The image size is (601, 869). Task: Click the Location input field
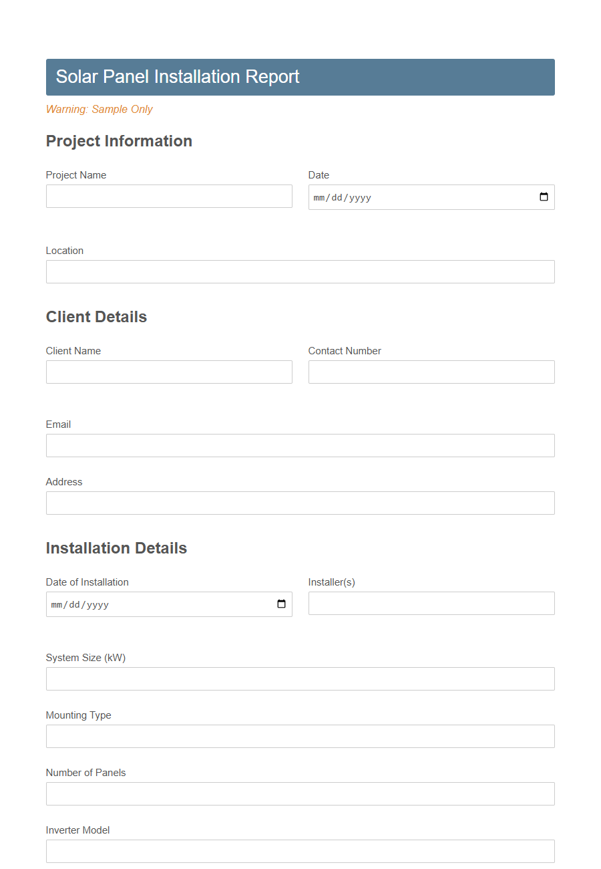(x=299, y=271)
